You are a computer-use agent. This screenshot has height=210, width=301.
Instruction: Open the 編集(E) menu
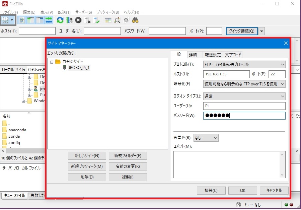coord(29,12)
